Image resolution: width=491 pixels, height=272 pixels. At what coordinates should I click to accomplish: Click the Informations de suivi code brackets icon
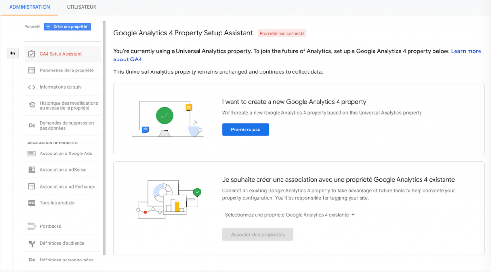click(32, 87)
